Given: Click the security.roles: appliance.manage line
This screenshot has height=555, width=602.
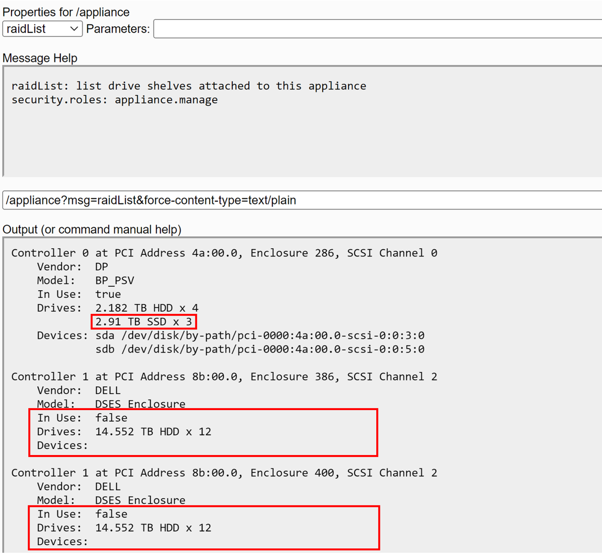Looking at the screenshot, I should tap(114, 100).
